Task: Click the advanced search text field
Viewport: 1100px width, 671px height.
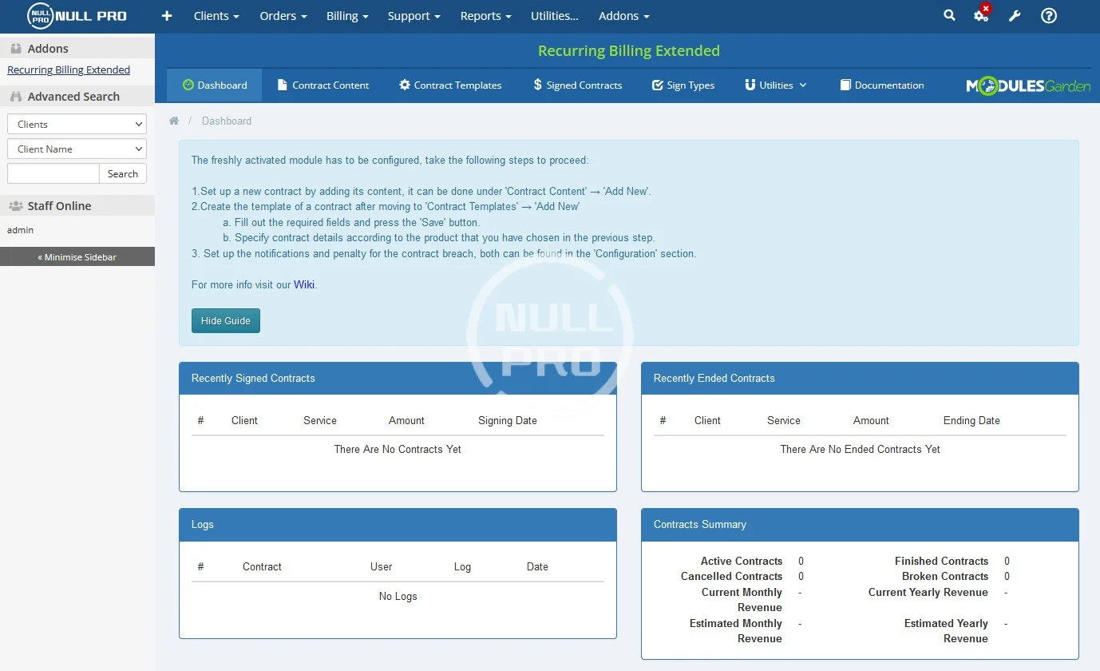Action: (x=53, y=174)
